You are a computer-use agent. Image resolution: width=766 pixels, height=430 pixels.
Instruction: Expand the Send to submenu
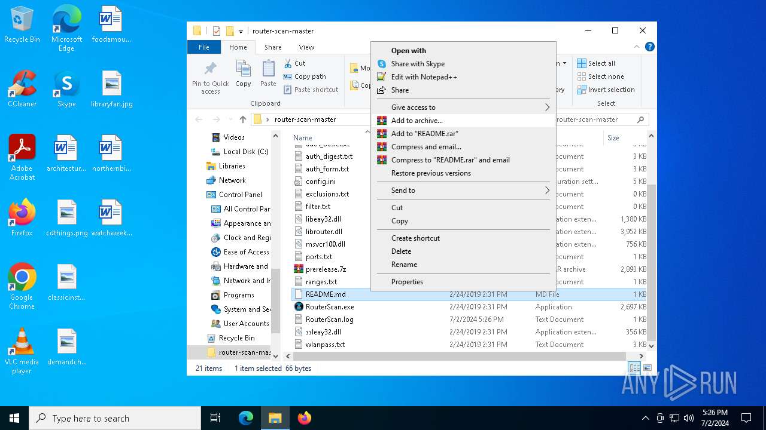coord(463,191)
